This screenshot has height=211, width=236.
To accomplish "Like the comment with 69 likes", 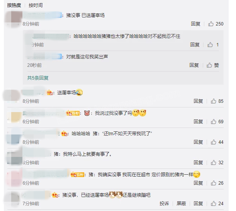I will point(214,122).
